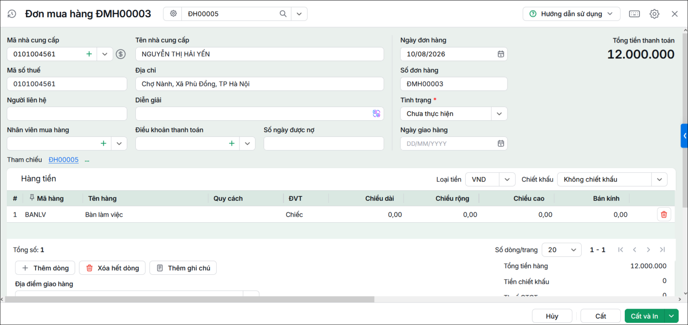Go to next page icon

tap(648, 250)
